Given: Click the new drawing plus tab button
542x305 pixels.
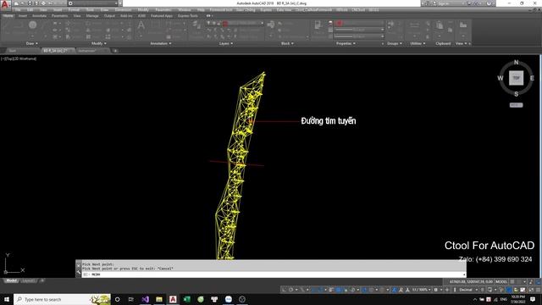Looking at the screenshot, I should (x=115, y=51).
